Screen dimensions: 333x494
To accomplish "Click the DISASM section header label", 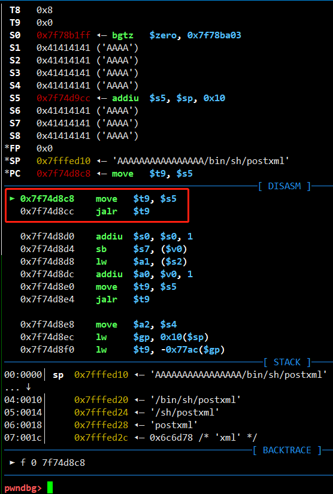I will tap(284, 186).
